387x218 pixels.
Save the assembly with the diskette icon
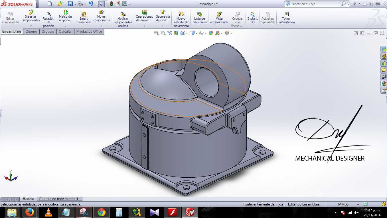point(70,4)
